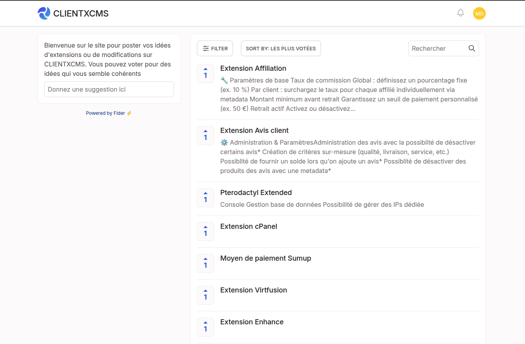Click the 'Bienvenue sur le site' welcome text
This screenshot has width=525, height=344.
pyautogui.click(x=108, y=59)
